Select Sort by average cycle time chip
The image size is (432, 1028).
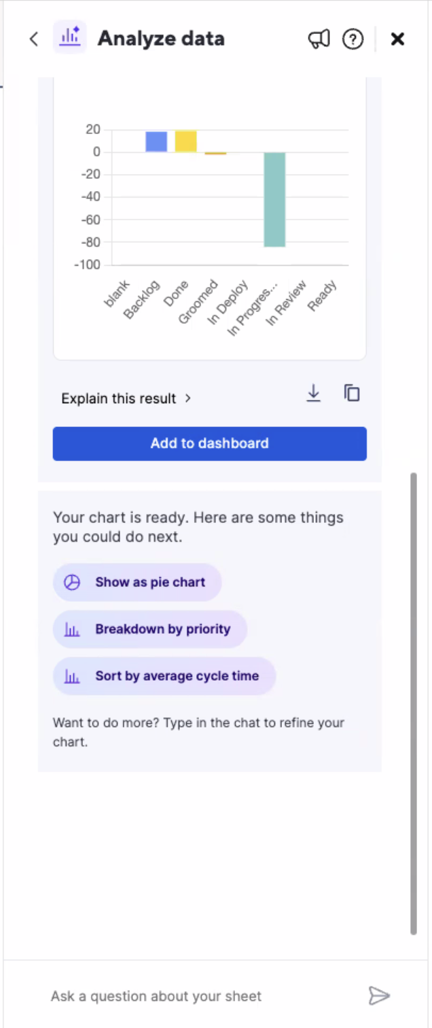coord(164,676)
